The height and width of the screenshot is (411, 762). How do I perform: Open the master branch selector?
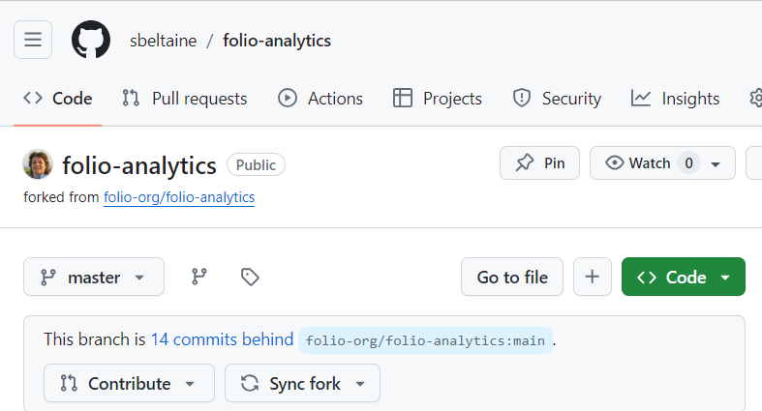(x=94, y=278)
